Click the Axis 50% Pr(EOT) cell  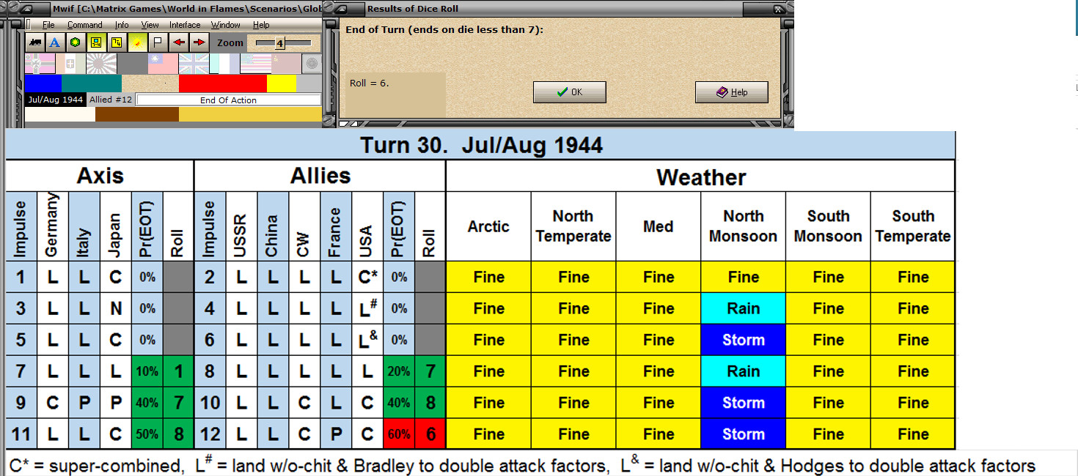tap(147, 434)
